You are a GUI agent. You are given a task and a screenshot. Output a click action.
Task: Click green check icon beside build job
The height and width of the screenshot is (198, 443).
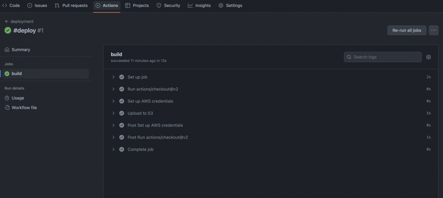[x=7, y=74]
